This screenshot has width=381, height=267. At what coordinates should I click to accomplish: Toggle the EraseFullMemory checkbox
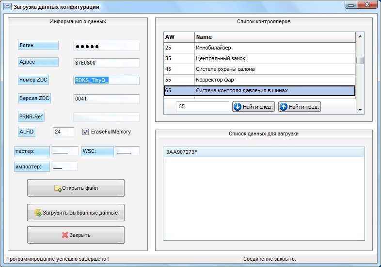pos(85,132)
